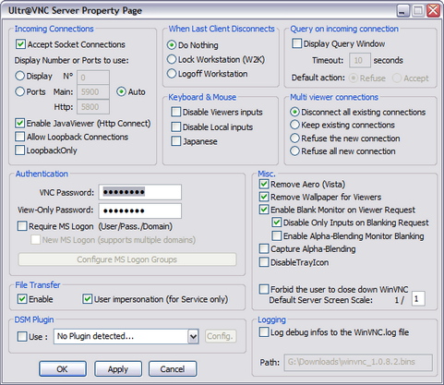Enable Log debug infos to WinVNC.log
The image size is (444, 385).
(264, 332)
